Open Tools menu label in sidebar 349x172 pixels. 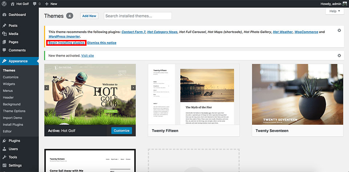click(13, 157)
